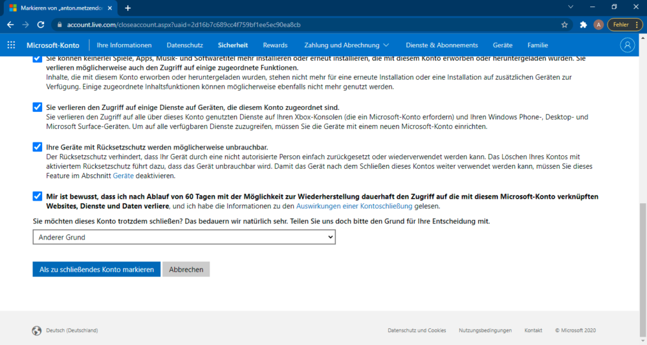Open the top navigation Geräte item
The width and height of the screenshot is (647, 345).
[x=503, y=45]
